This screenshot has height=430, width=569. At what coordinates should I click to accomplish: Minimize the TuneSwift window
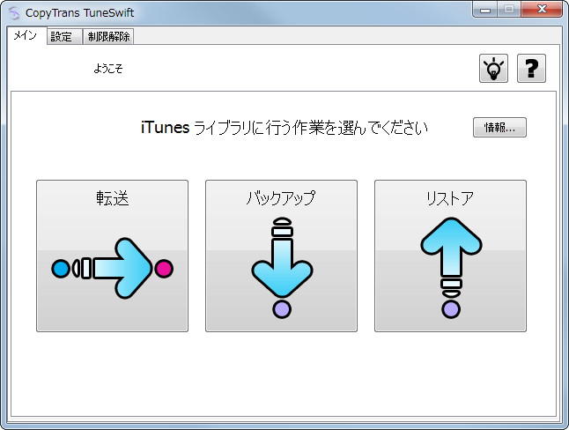(484, 10)
